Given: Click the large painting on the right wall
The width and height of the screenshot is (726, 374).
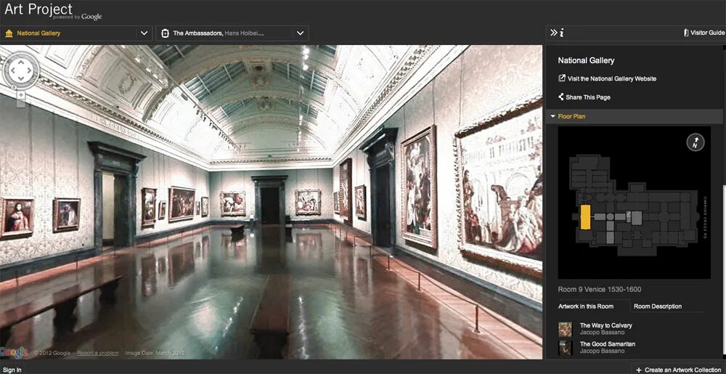Looking at the screenshot, I should click(499, 187).
